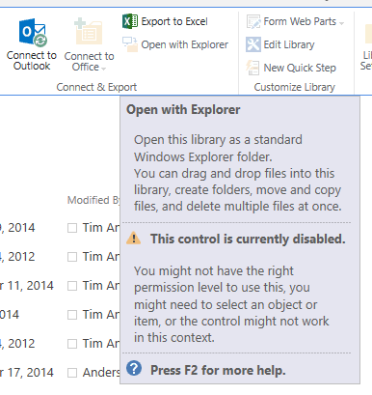Image resolution: width=372 pixels, height=395 pixels.
Task: Choose the Export to Excel label
Action: coord(174,21)
